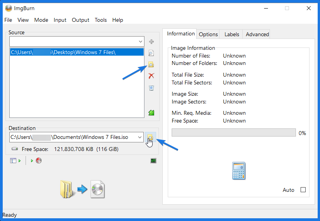The image size is (320, 221).
Task: Click the calculator icon to calculate image size
Action: click(238, 171)
